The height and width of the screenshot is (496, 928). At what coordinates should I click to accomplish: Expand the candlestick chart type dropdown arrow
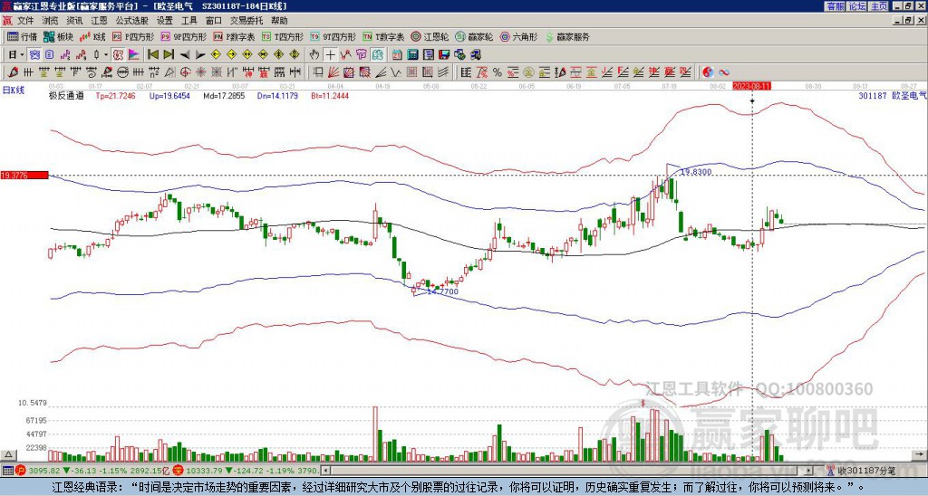(106, 54)
